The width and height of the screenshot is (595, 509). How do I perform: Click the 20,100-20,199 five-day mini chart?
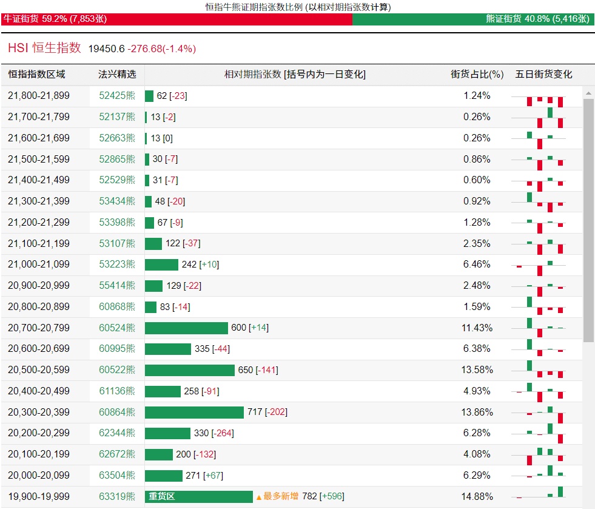539,456
